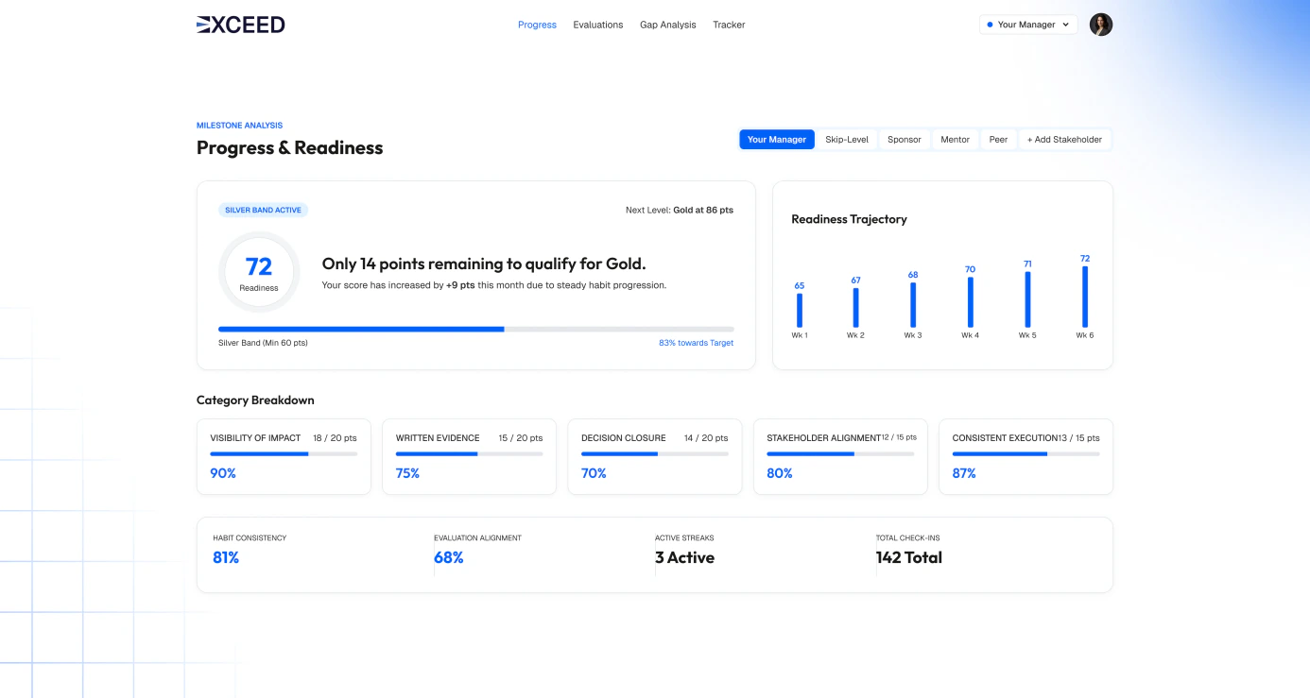Switch to the Sponsor tab

[x=905, y=140]
